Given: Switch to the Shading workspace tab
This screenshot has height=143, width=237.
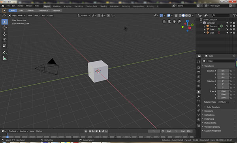Looking at the screenshot, I should (103, 6).
